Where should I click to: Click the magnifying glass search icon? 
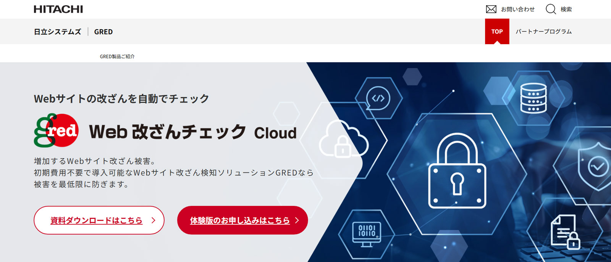tap(551, 9)
